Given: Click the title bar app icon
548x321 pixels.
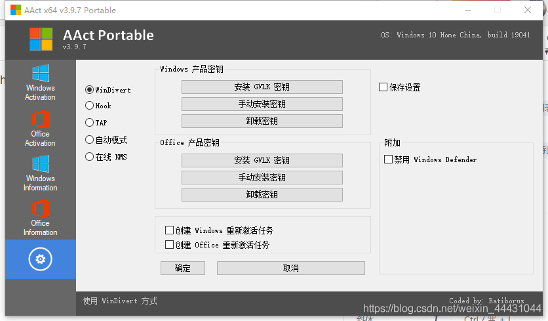Looking at the screenshot, I should [15, 10].
